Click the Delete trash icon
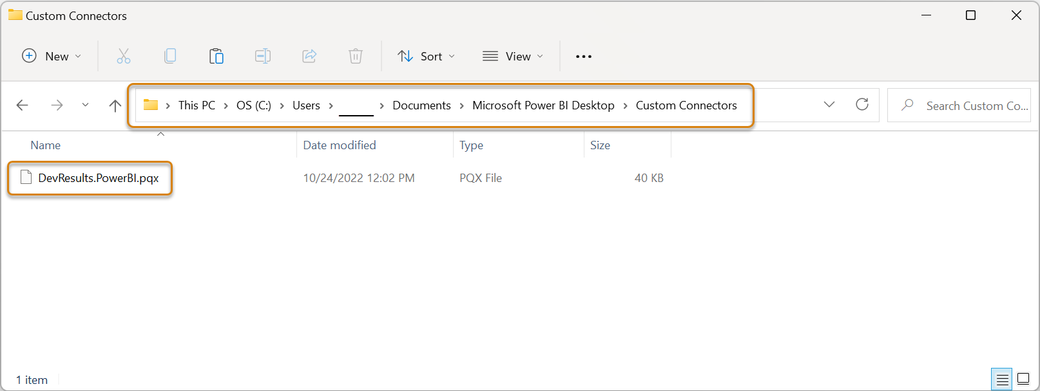Viewport: 1040px width, 391px height. coord(356,57)
